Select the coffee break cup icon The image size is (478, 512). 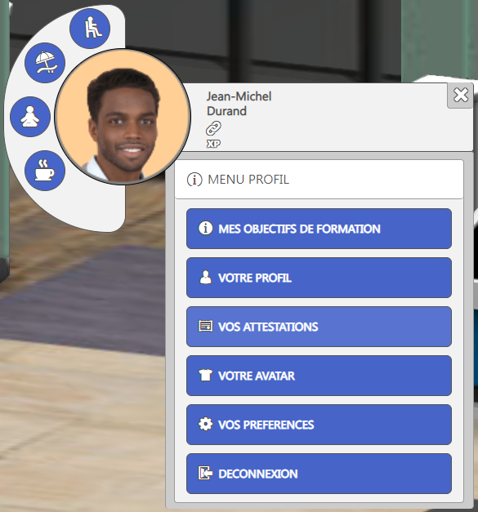(45, 171)
